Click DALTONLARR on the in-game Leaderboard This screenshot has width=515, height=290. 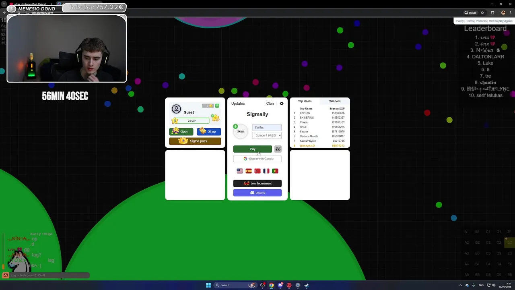click(x=485, y=57)
